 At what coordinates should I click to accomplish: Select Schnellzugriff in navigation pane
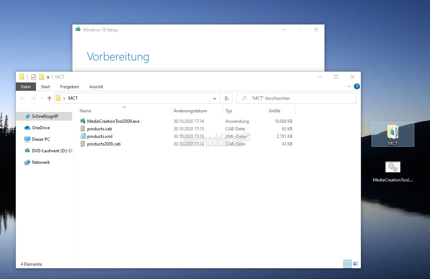(x=44, y=116)
